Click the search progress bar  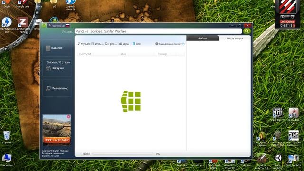point(123,154)
